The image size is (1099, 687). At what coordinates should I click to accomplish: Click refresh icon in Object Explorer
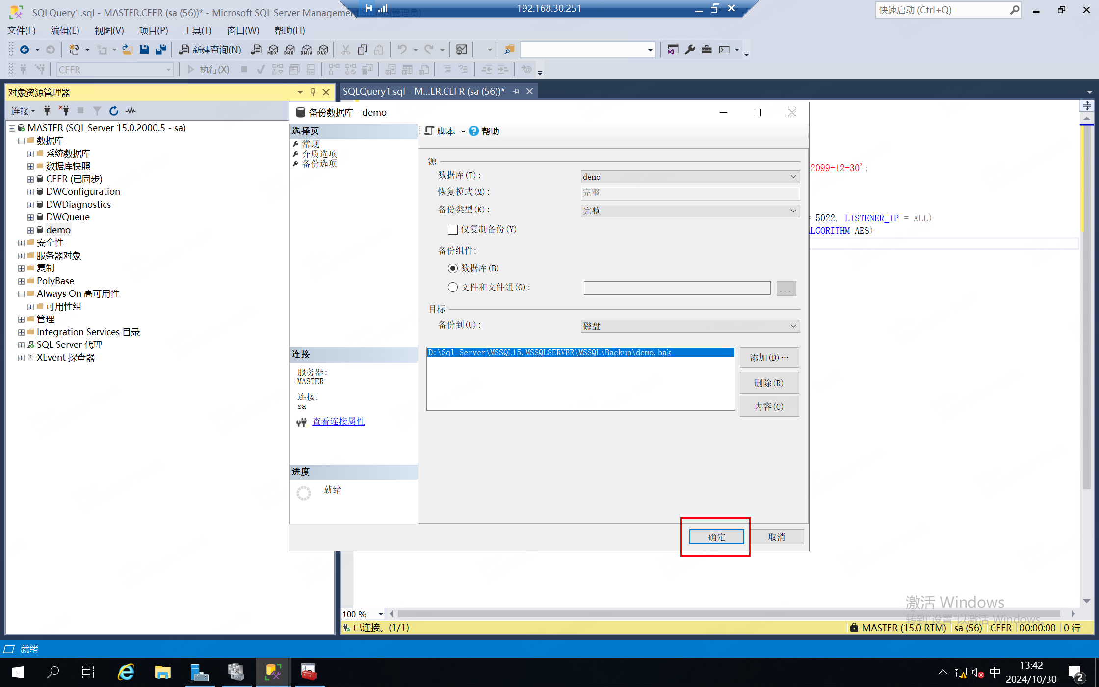[x=114, y=111]
